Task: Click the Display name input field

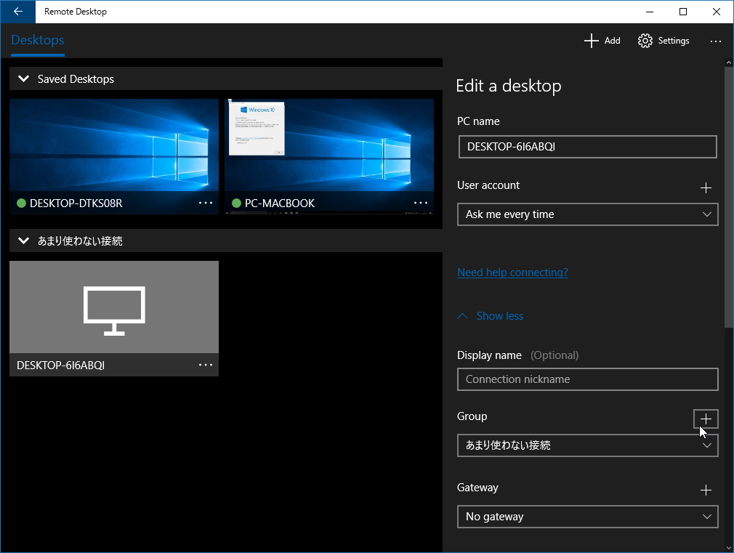Action: tap(587, 379)
